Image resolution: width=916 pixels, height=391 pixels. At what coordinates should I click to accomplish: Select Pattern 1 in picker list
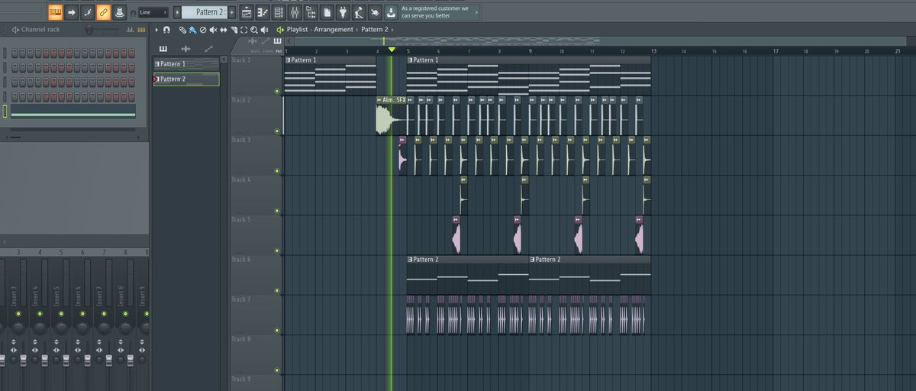[x=186, y=64]
